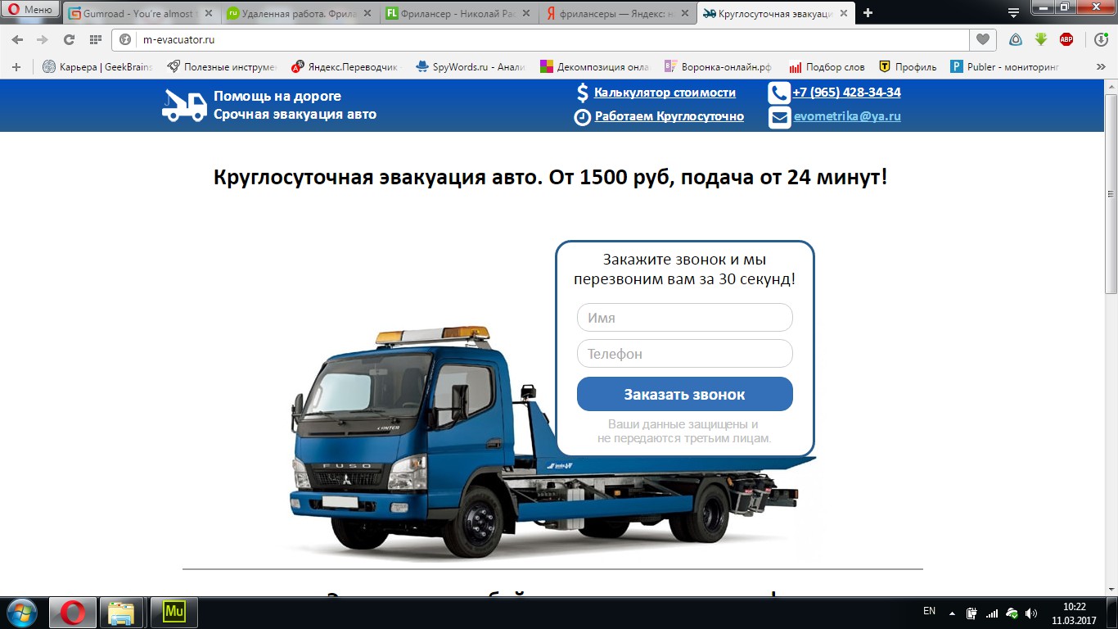
Task: Open a new browser tab
Action: (x=868, y=12)
